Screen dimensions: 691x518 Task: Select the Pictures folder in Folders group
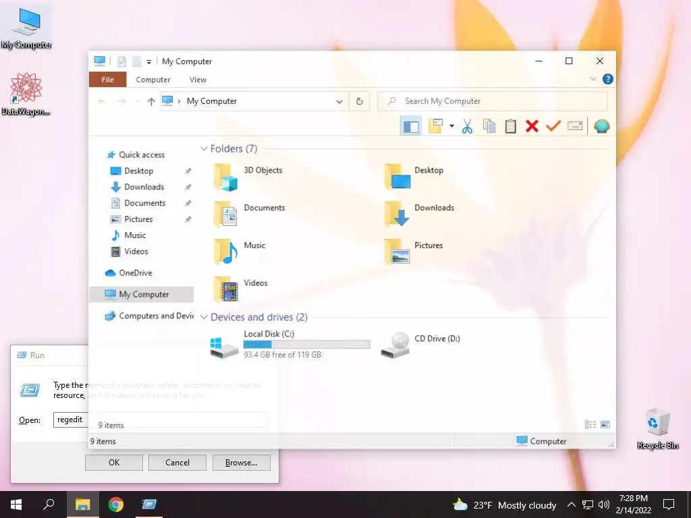coord(414,252)
